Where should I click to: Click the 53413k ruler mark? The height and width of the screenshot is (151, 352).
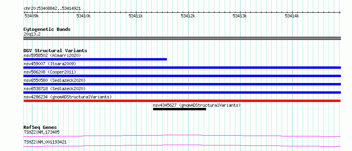[x=240, y=16]
